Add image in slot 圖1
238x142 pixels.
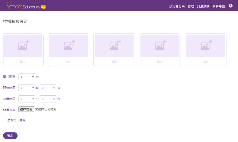23,46
